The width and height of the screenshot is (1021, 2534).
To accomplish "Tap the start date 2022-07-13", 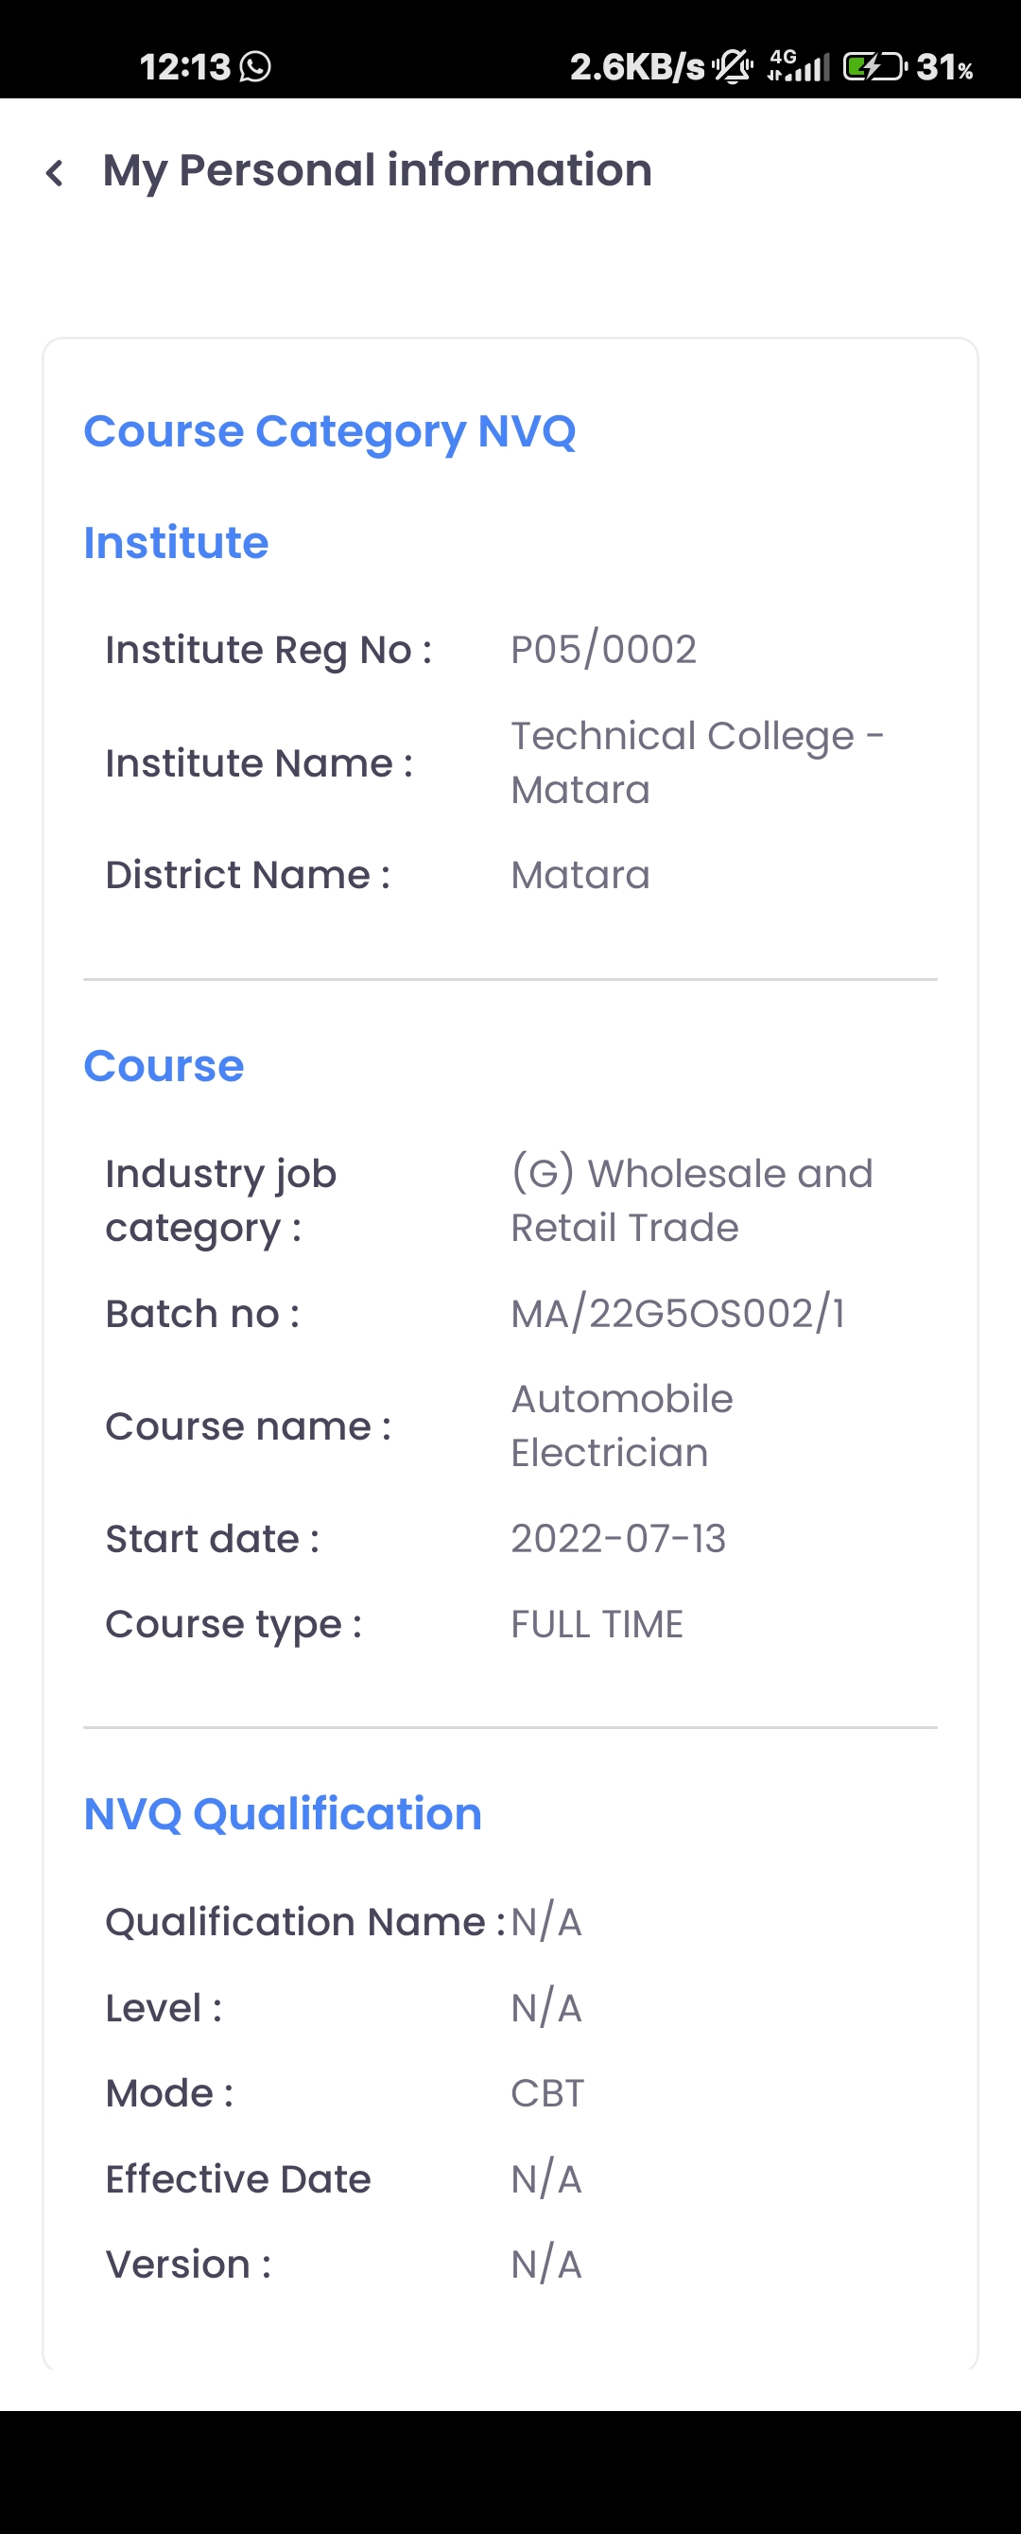I will point(617,1539).
